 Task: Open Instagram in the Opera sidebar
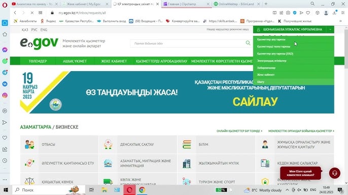coord(5,95)
